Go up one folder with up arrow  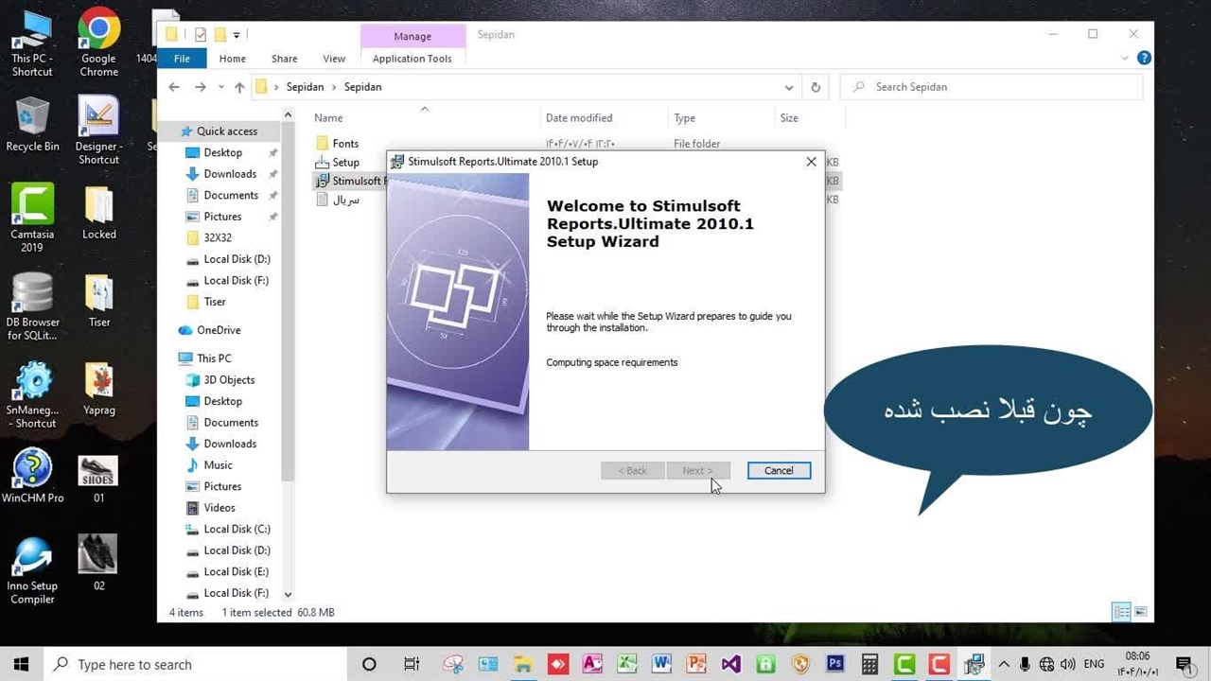point(239,87)
